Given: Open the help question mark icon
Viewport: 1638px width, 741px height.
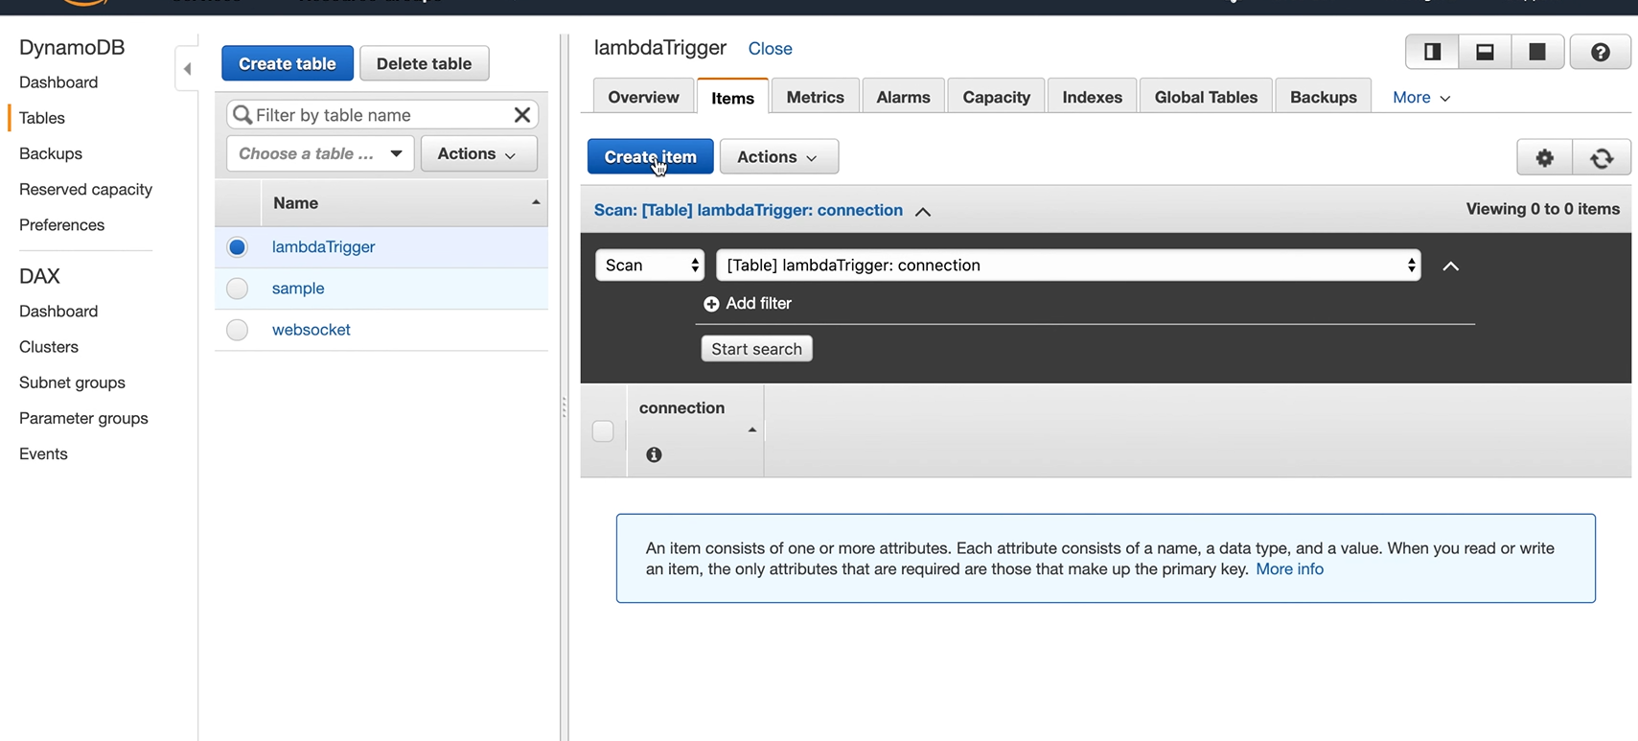Looking at the screenshot, I should (1600, 53).
